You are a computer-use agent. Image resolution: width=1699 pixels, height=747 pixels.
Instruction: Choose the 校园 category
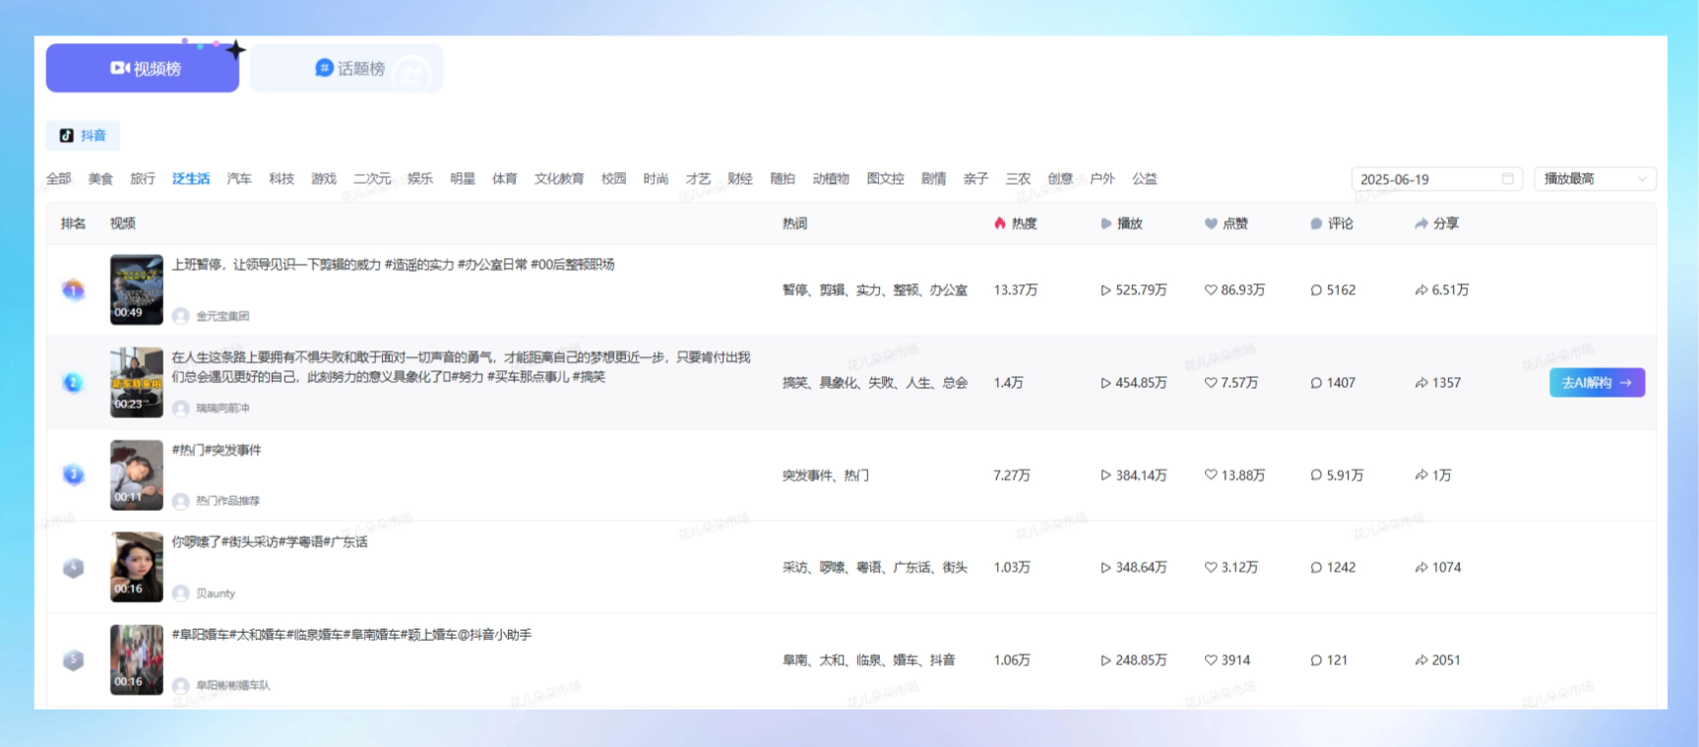(x=614, y=179)
